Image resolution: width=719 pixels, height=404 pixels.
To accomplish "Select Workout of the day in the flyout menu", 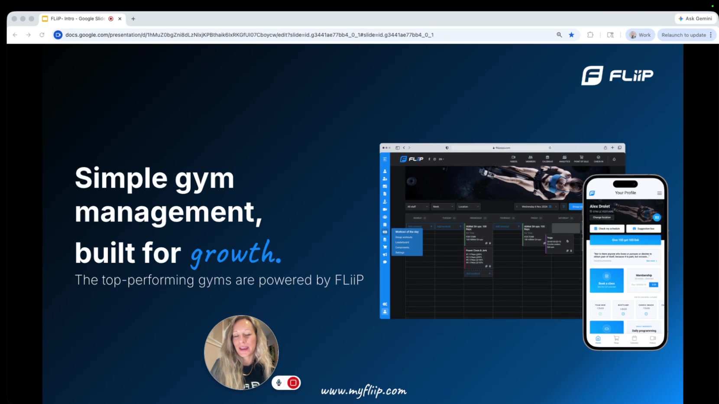I will coord(407,232).
